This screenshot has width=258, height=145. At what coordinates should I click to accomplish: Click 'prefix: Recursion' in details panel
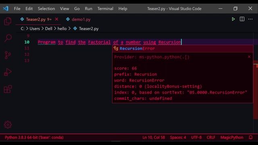click(135, 74)
